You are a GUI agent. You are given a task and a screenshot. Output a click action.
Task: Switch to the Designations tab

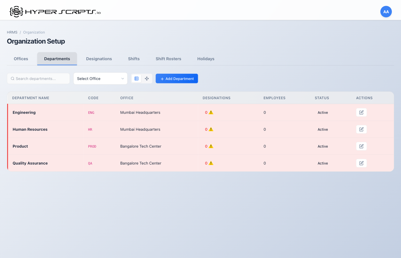tap(99, 58)
